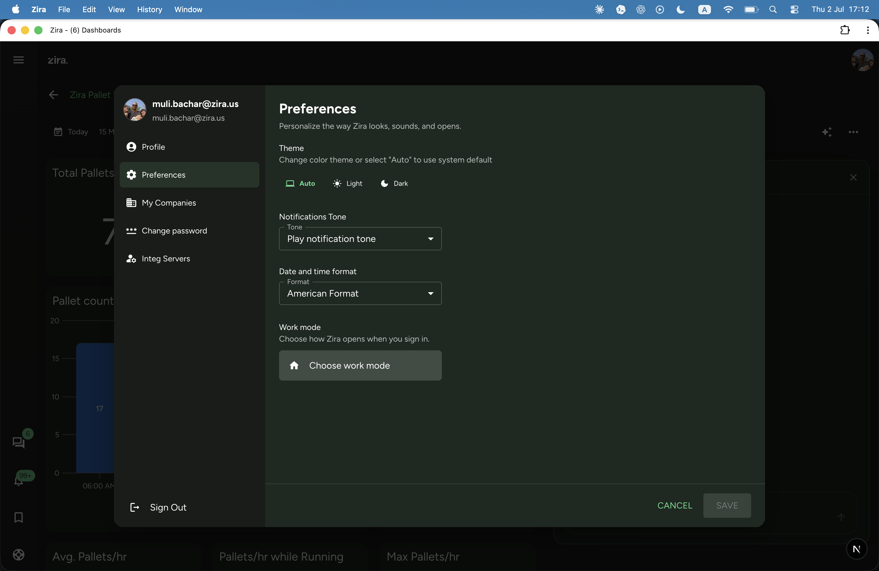Image resolution: width=879 pixels, height=571 pixels.
Task: Go to Change password section
Action: tap(189, 231)
